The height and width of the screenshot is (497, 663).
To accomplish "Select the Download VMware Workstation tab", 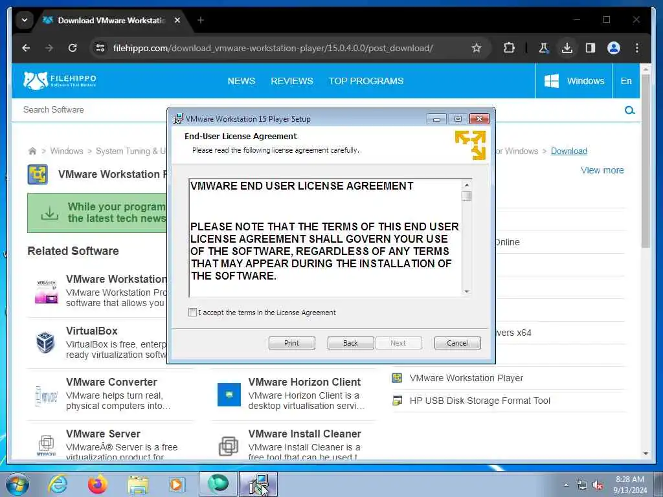I will click(x=111, y=20).
